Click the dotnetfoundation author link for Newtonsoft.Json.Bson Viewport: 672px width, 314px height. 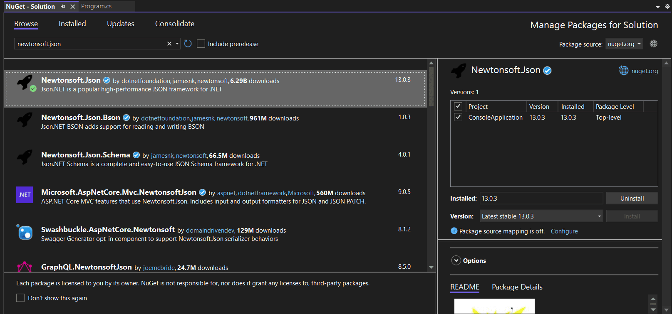pyautogui.click(x=165, y=118)
